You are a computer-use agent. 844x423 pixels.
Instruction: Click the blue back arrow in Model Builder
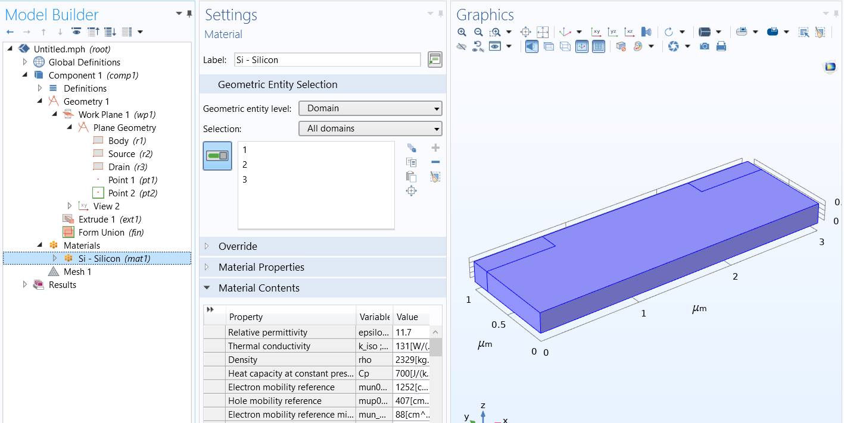coord(10,32)
